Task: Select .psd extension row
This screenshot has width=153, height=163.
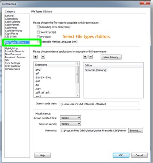Action: [38, 81]
